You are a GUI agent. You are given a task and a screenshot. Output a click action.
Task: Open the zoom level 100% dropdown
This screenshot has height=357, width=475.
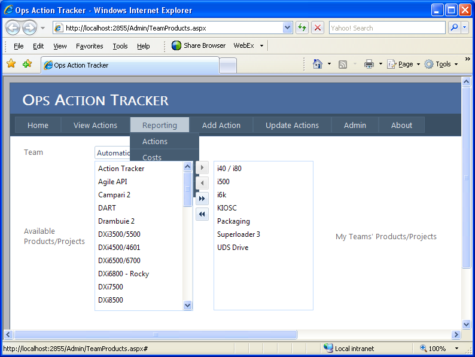pos(457,349)
